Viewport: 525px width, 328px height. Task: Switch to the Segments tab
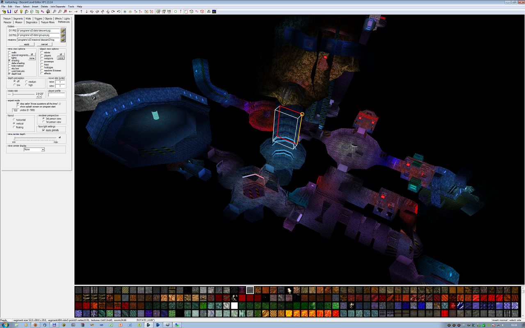(x=18, y=18)
